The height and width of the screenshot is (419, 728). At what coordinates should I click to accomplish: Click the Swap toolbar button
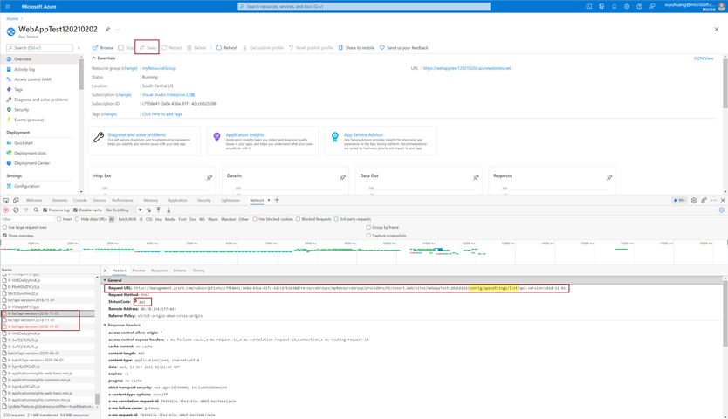(x=148, y=48)
